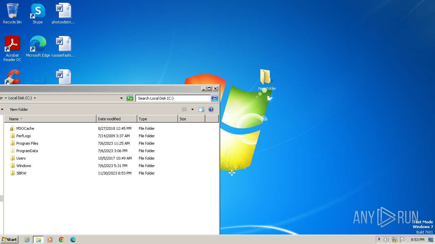Image resolution: width=435 pixels, height=244 pixels.
Task: Sort by Type column header
Action: (158, 119)
